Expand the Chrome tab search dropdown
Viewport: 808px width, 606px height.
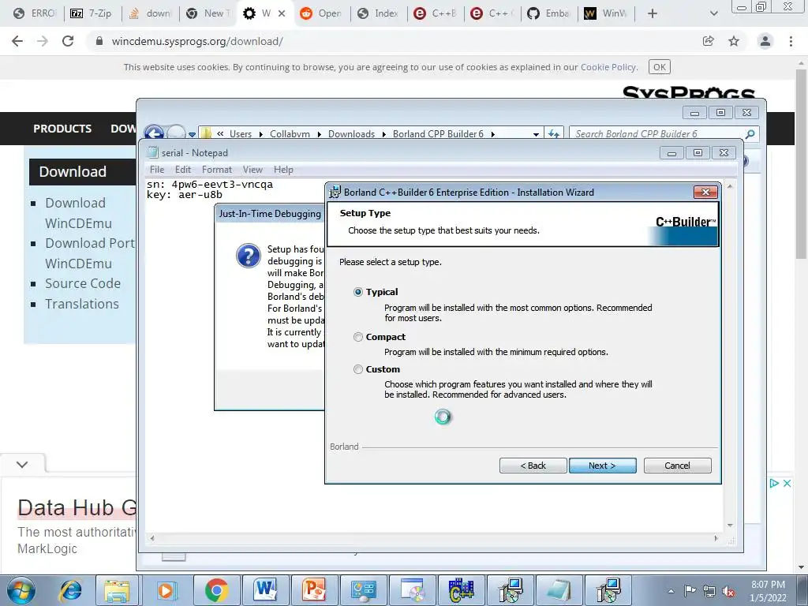pyautogui.click(x=713, y=13)
